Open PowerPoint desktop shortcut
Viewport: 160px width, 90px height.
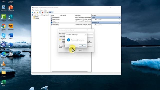coord(11,8)
